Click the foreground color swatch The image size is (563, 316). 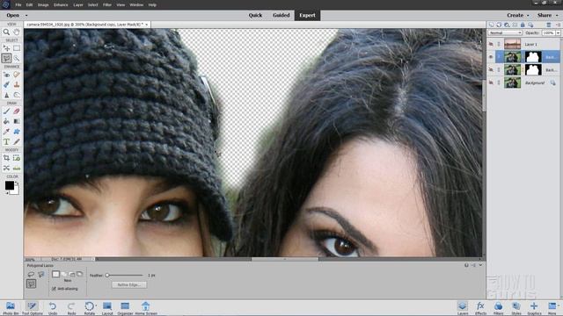(x=9, y=185)
